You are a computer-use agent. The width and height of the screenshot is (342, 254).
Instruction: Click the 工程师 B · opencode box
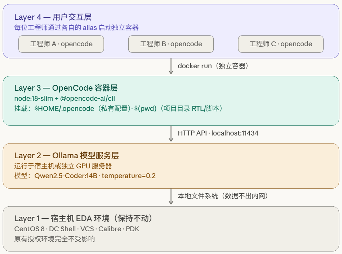pyautogui.click(x=171, y=44)
